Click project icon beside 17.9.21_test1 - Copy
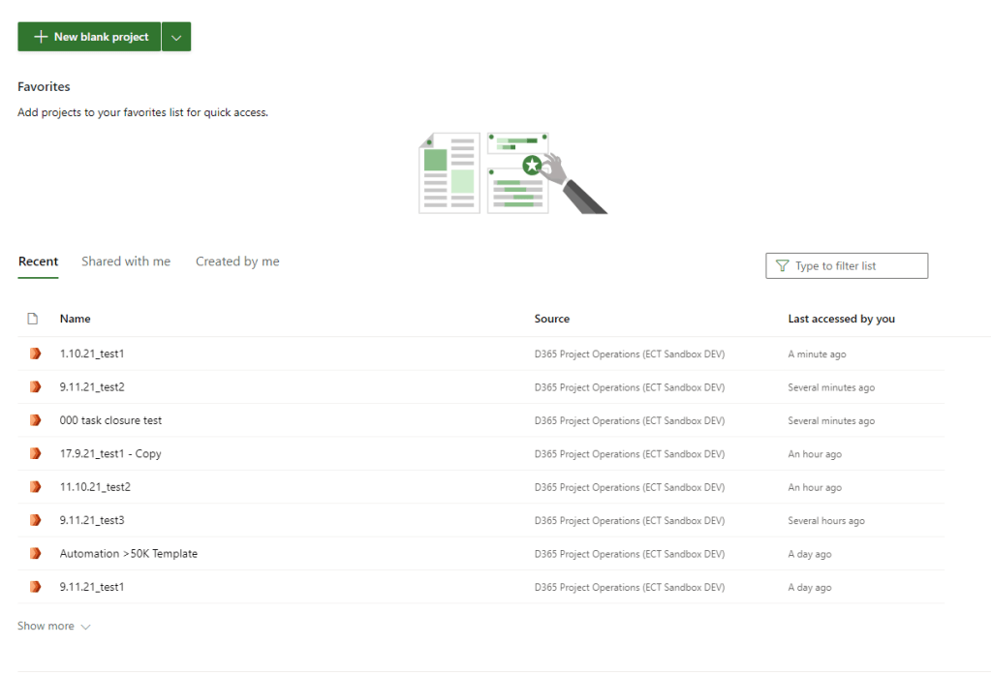Image resolution: width=991 pixels, height=676 pixels. (35, 453)
